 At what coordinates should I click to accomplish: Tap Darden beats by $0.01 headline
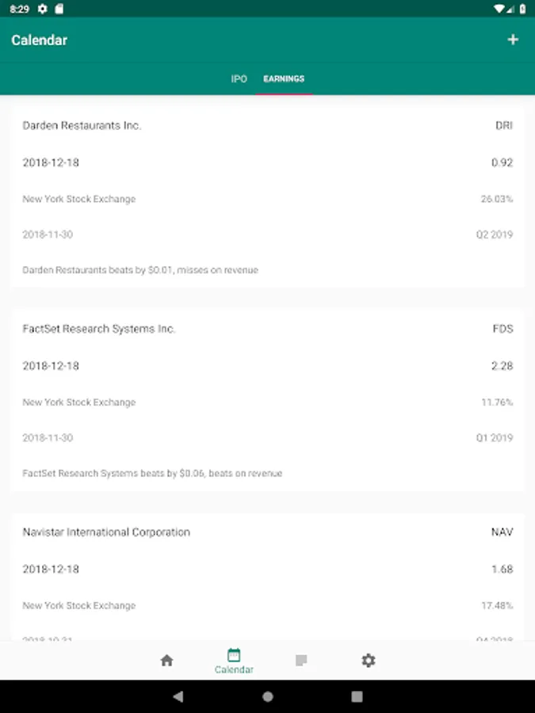(x=140, y=270)
